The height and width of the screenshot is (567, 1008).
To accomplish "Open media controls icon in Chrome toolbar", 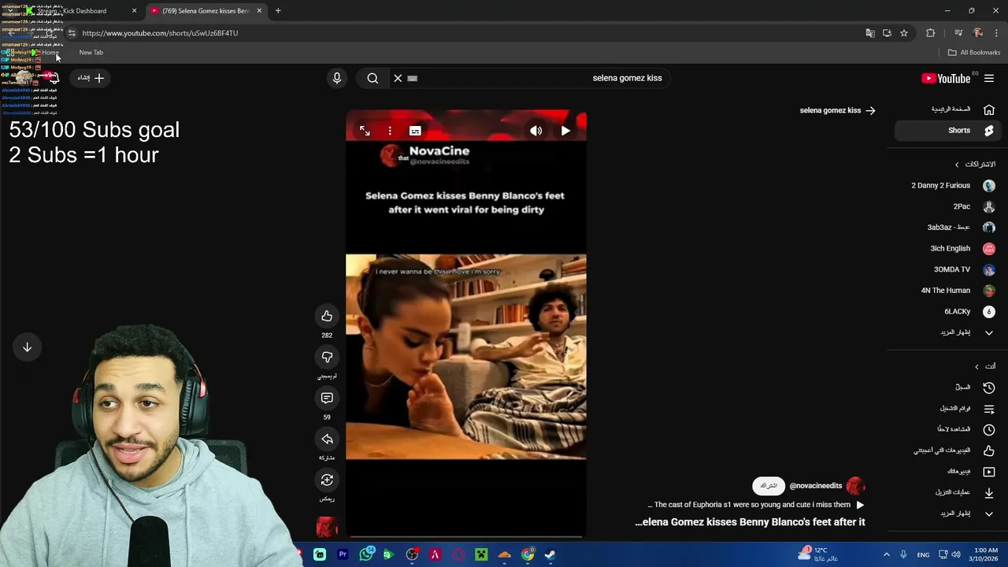I will coord(958,33).
